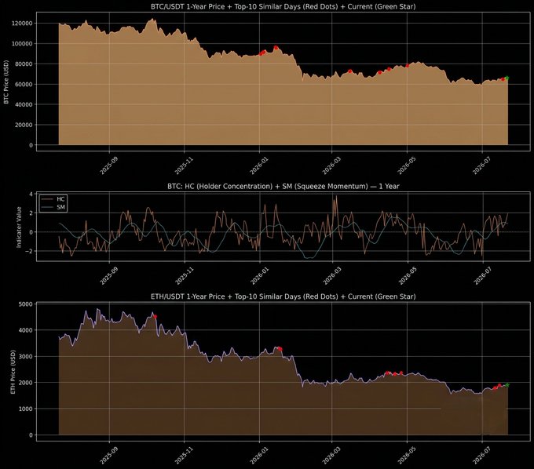534x469 pixels.
Task: Click the ETH red dot near the 4500 peak
Action: [155, 317]
